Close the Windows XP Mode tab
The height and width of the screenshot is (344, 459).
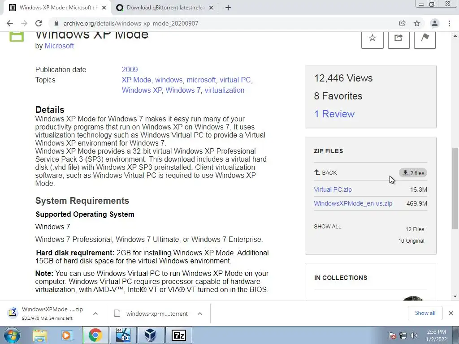[x=104, y=8]
